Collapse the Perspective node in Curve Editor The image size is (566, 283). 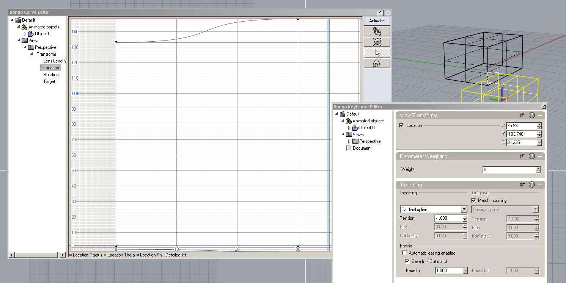click(x=25, y=47)
